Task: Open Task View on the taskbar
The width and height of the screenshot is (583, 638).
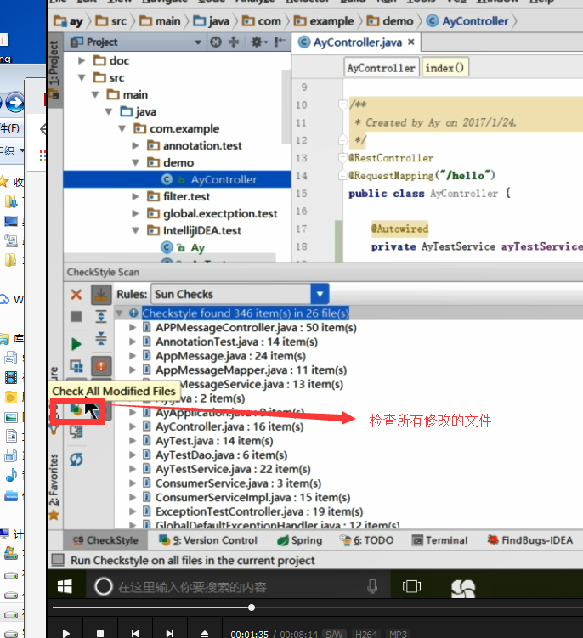Action: pyautogui.click(x=411, y=586)
